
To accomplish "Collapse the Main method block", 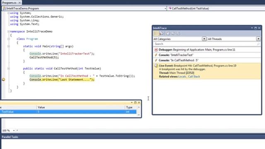I will coord(8,46).
